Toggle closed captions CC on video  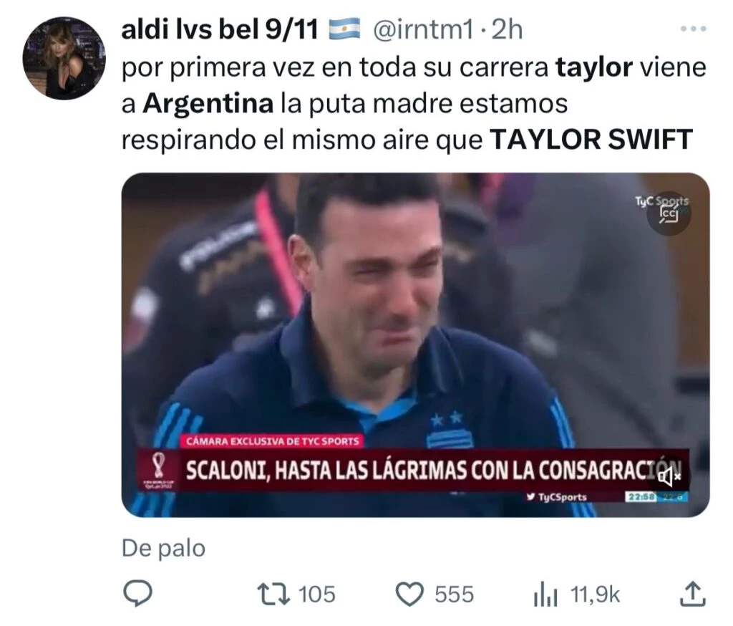(x=669, y=213)
